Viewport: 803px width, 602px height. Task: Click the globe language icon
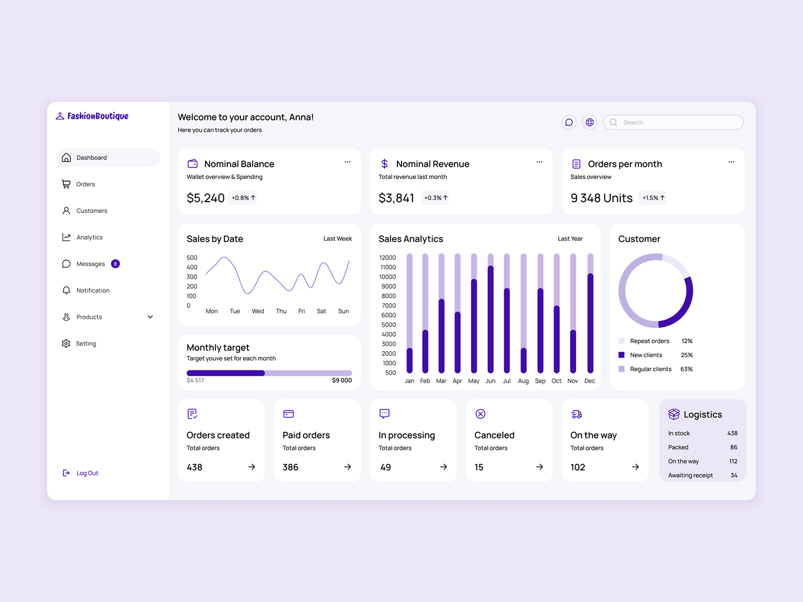point(589,122)
